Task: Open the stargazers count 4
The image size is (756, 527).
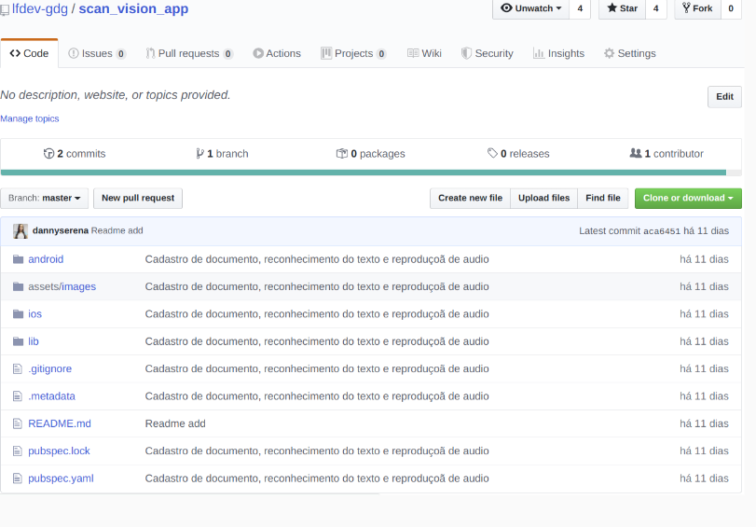Action: tap(655, 8)
